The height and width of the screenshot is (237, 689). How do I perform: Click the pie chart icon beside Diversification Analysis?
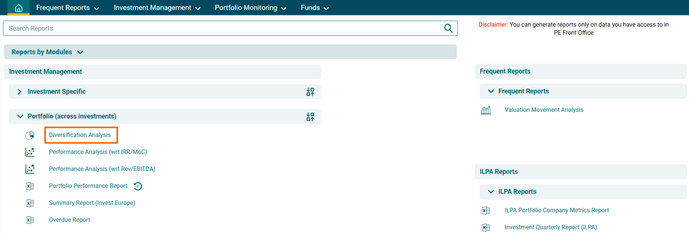click(30, 135)
